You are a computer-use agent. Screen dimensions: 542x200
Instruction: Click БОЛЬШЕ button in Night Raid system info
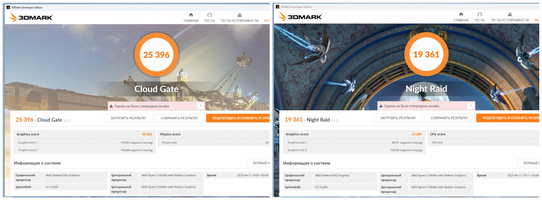(529, 163)
